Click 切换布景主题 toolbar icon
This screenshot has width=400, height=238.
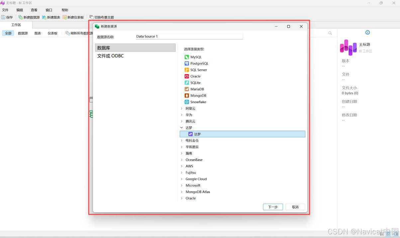102,17
